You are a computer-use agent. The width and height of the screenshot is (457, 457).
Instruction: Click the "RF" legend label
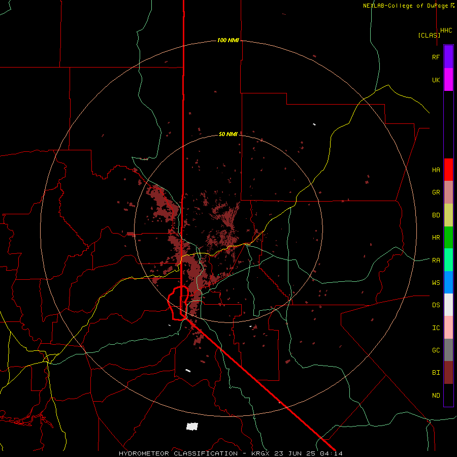click(436, 57)
